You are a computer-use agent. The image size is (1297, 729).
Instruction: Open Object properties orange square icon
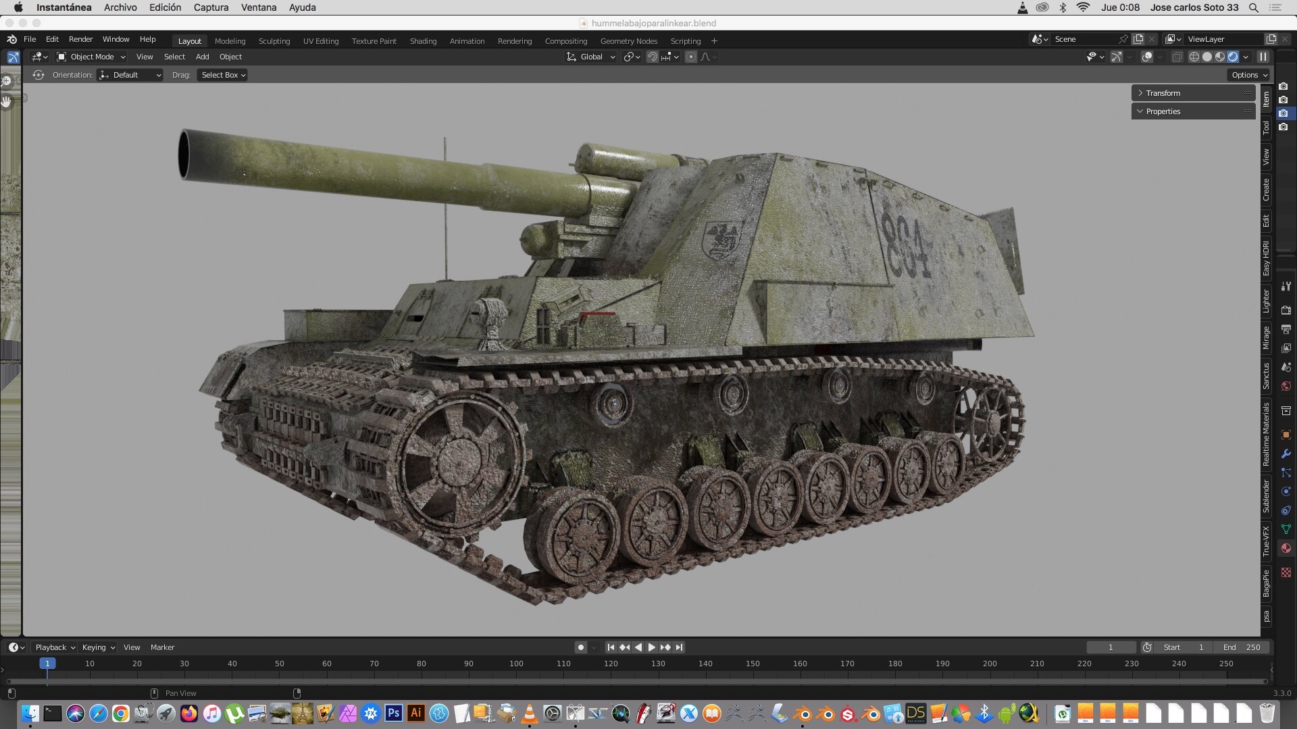1286,435
